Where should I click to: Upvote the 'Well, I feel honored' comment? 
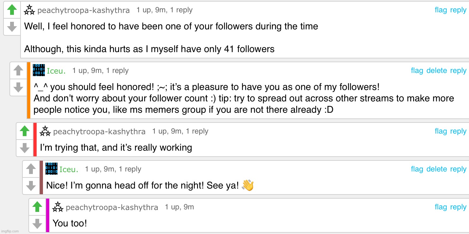click(12, 10)
